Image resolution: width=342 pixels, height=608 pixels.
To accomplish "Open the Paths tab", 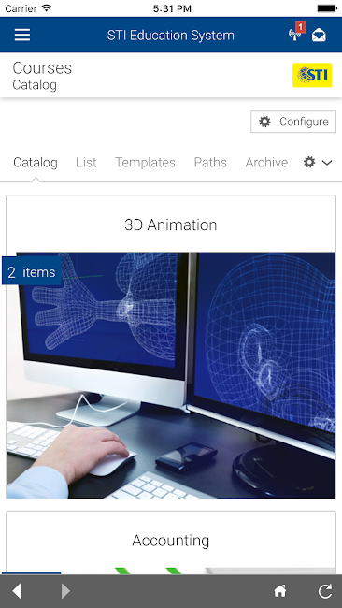I will tap(210, 162).
